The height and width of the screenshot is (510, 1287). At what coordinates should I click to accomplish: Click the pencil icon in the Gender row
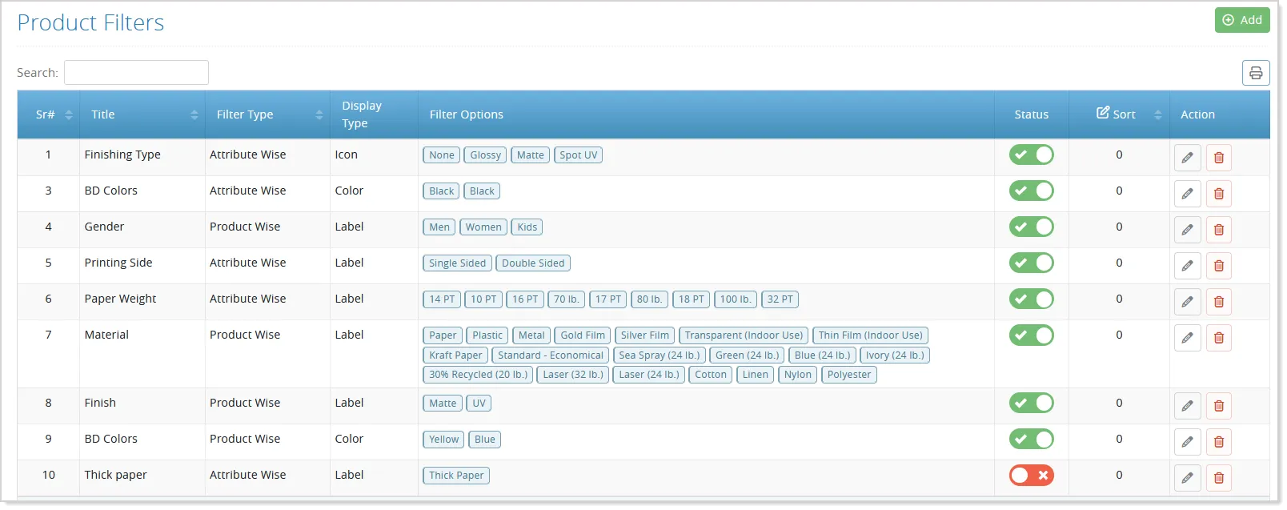[1187, 230]
